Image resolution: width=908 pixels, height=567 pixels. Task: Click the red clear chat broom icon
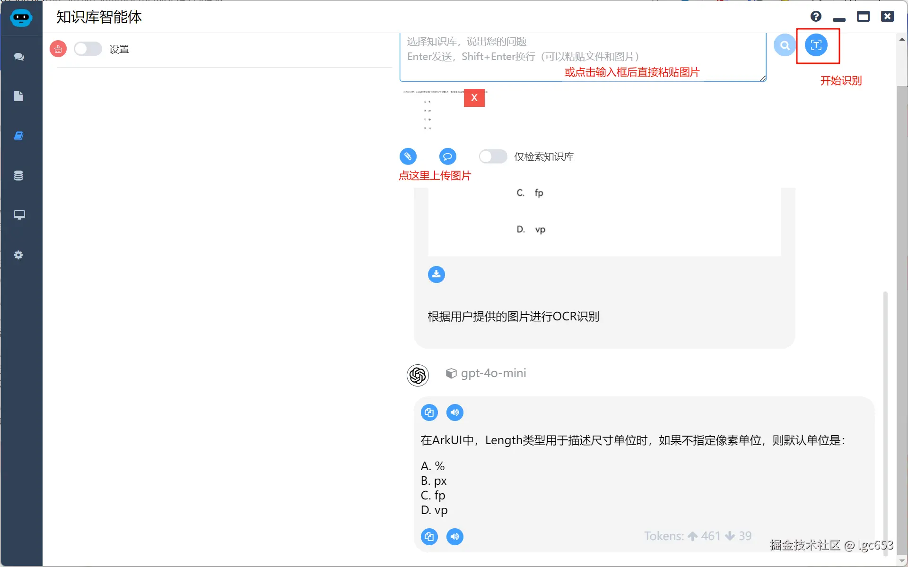coord(58,49)
